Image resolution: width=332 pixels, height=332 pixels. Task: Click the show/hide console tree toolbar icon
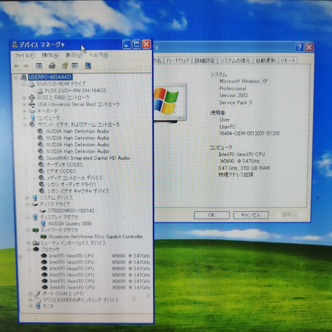tap(39, 66)
